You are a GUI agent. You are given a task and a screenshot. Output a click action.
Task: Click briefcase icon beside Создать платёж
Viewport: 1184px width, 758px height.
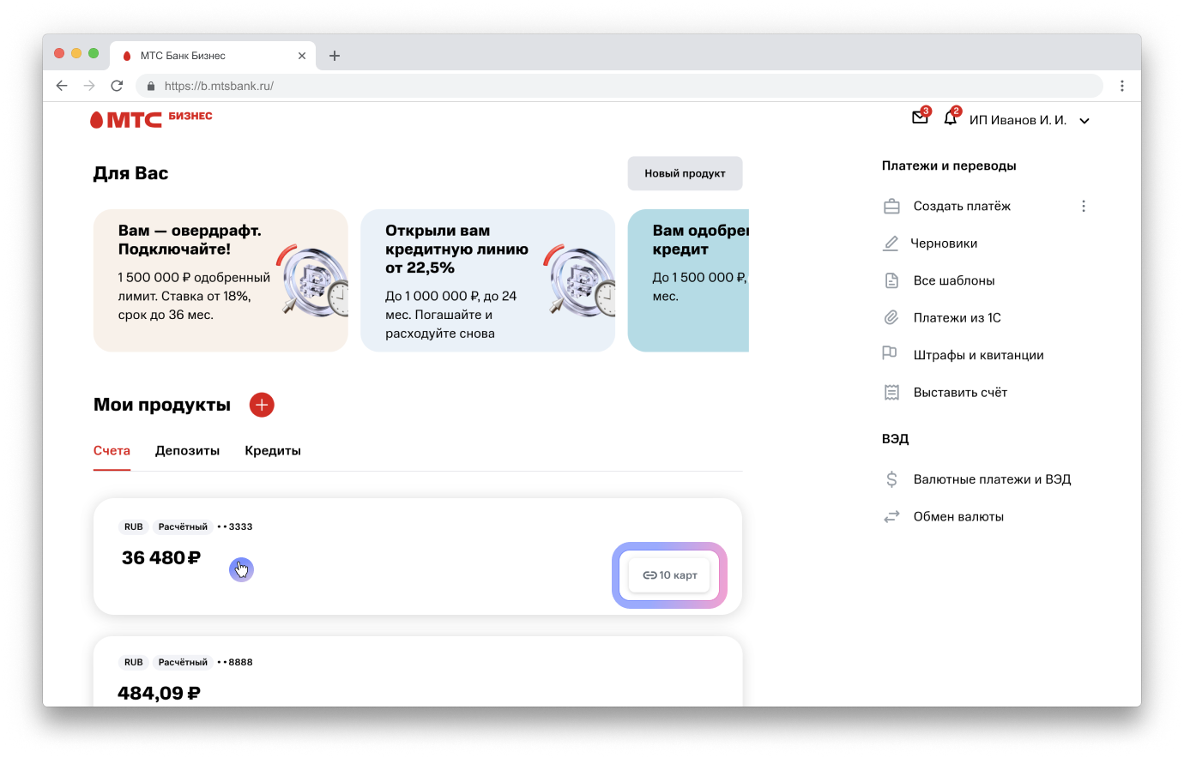(x=891, y=206)
